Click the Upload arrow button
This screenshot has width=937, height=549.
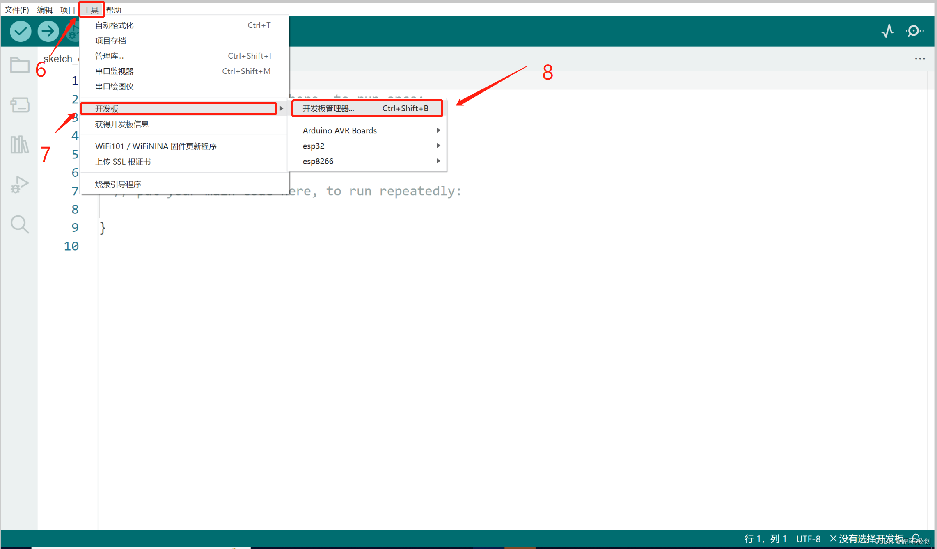click(x=48, y=31)
